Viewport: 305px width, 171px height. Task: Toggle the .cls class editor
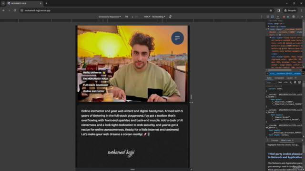pos(285,82)
